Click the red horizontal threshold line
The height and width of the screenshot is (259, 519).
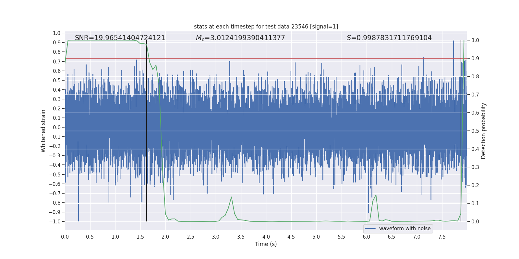[x=266, y=58]
